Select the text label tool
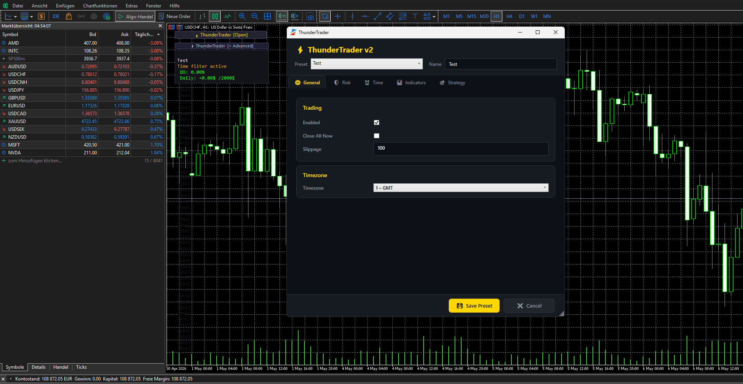 click(415, 16)
